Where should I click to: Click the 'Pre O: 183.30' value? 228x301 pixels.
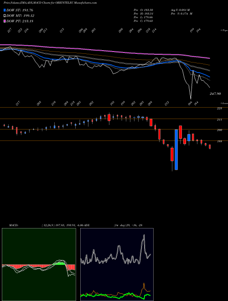143,10
